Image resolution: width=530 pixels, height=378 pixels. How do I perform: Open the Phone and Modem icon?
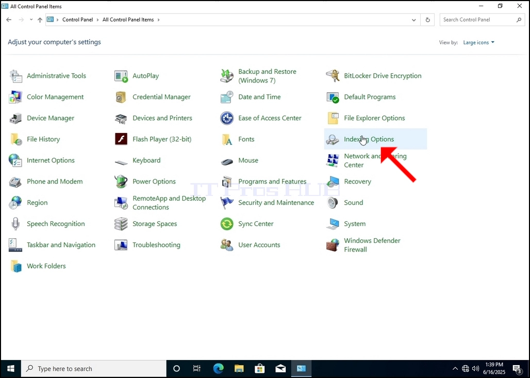click(x=15, y=182)
